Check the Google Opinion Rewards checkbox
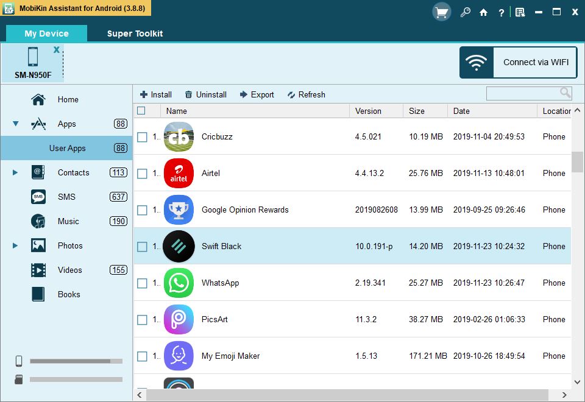Image resolution: width=585 pixels, height=402 pixels. tap(142, 210)
